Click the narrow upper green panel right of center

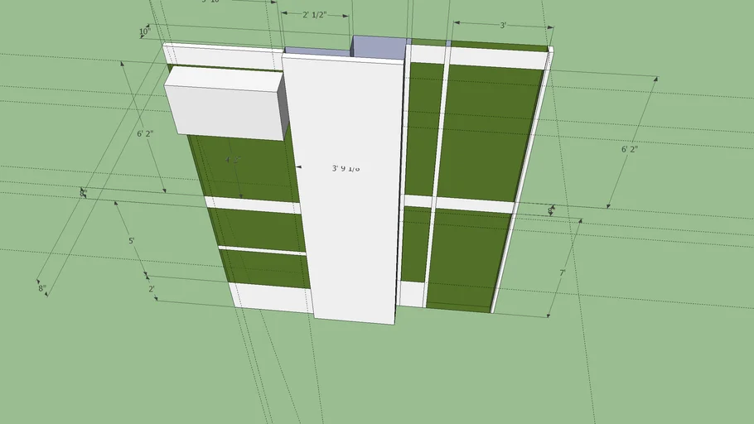(x=423, y=128)
